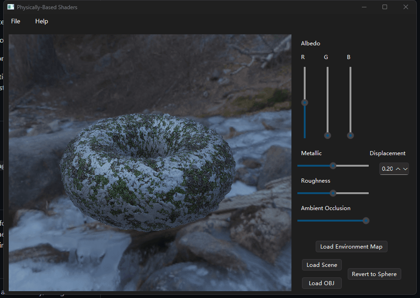Click the Ambient Occlusion label
The height and width of the screenshot is (298, 420).
coord(326,208)
